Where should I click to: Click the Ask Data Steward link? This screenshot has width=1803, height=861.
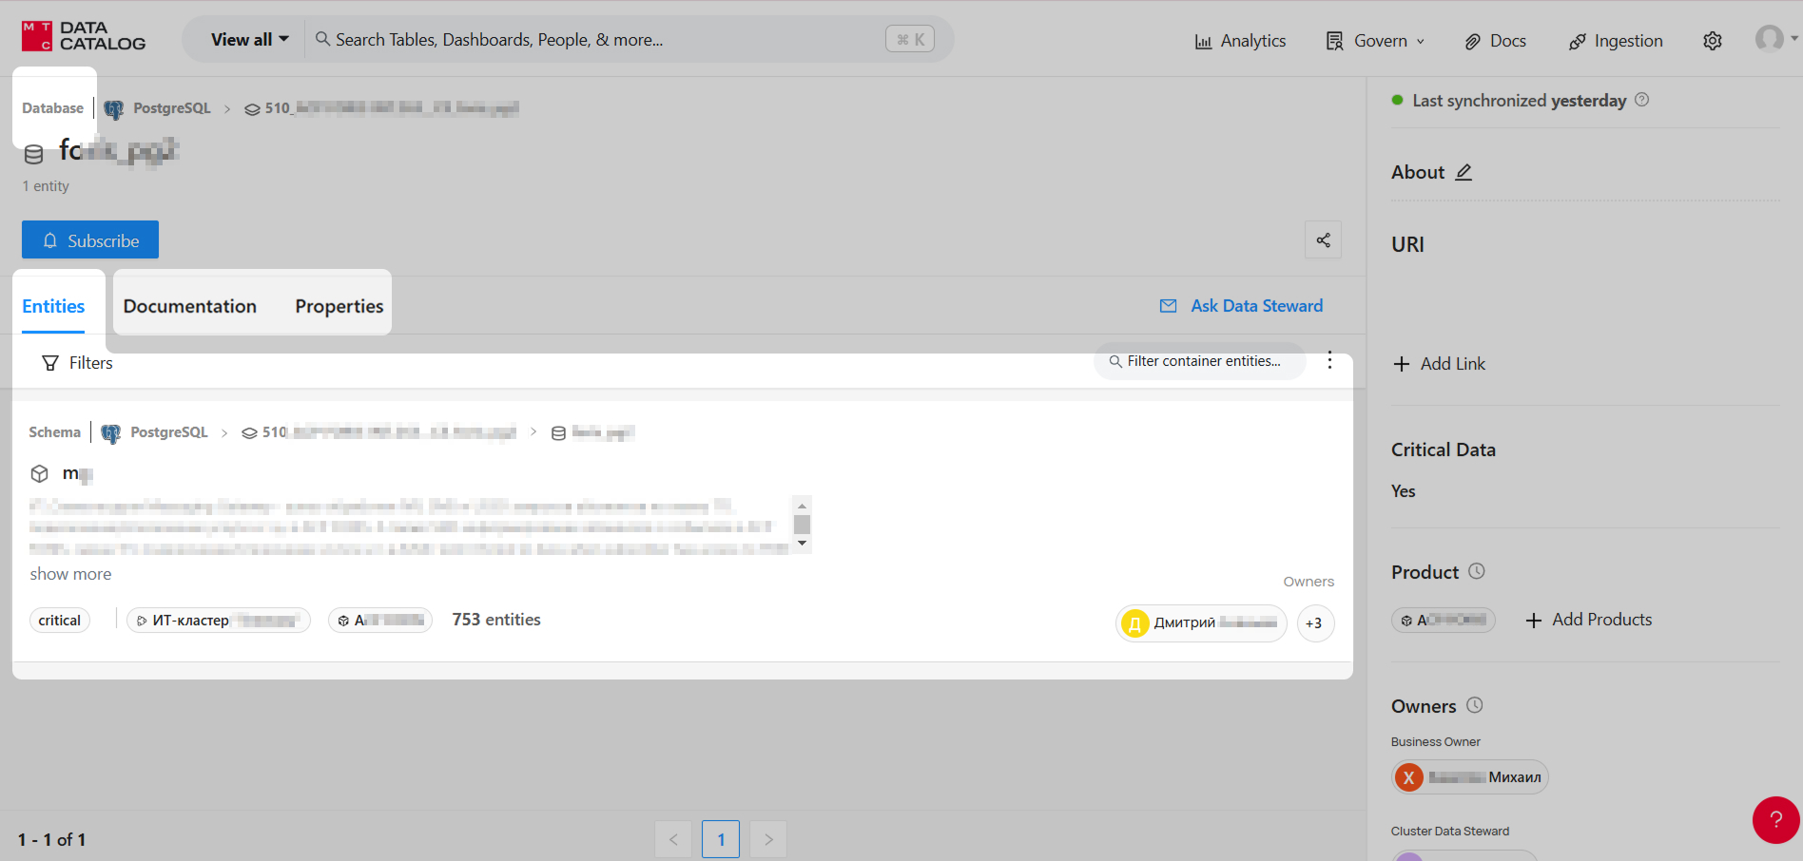pyautogui.click(x=1241, y=306)
